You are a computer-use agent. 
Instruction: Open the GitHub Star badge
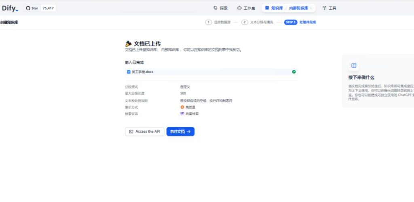(32, 8)
